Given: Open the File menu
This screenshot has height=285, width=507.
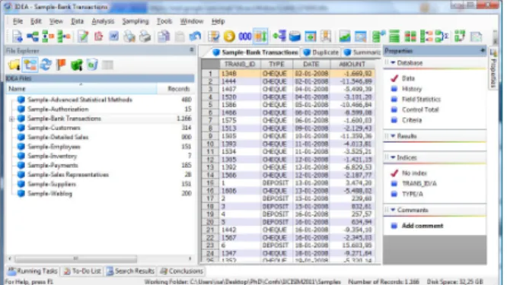Looking at the screenshot, I should click(18, 21).
